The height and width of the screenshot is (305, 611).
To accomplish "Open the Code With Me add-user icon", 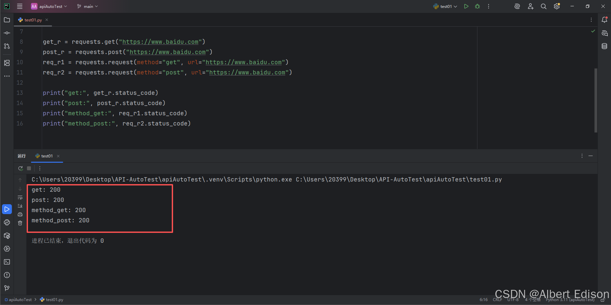I will pyautogui.click(x=530, y=6).
